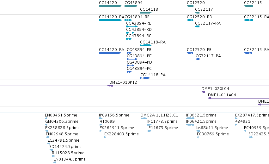Click the CG14118-RA transcript glyph
Viewport: 269px width, 164px height.
point(146,45)
